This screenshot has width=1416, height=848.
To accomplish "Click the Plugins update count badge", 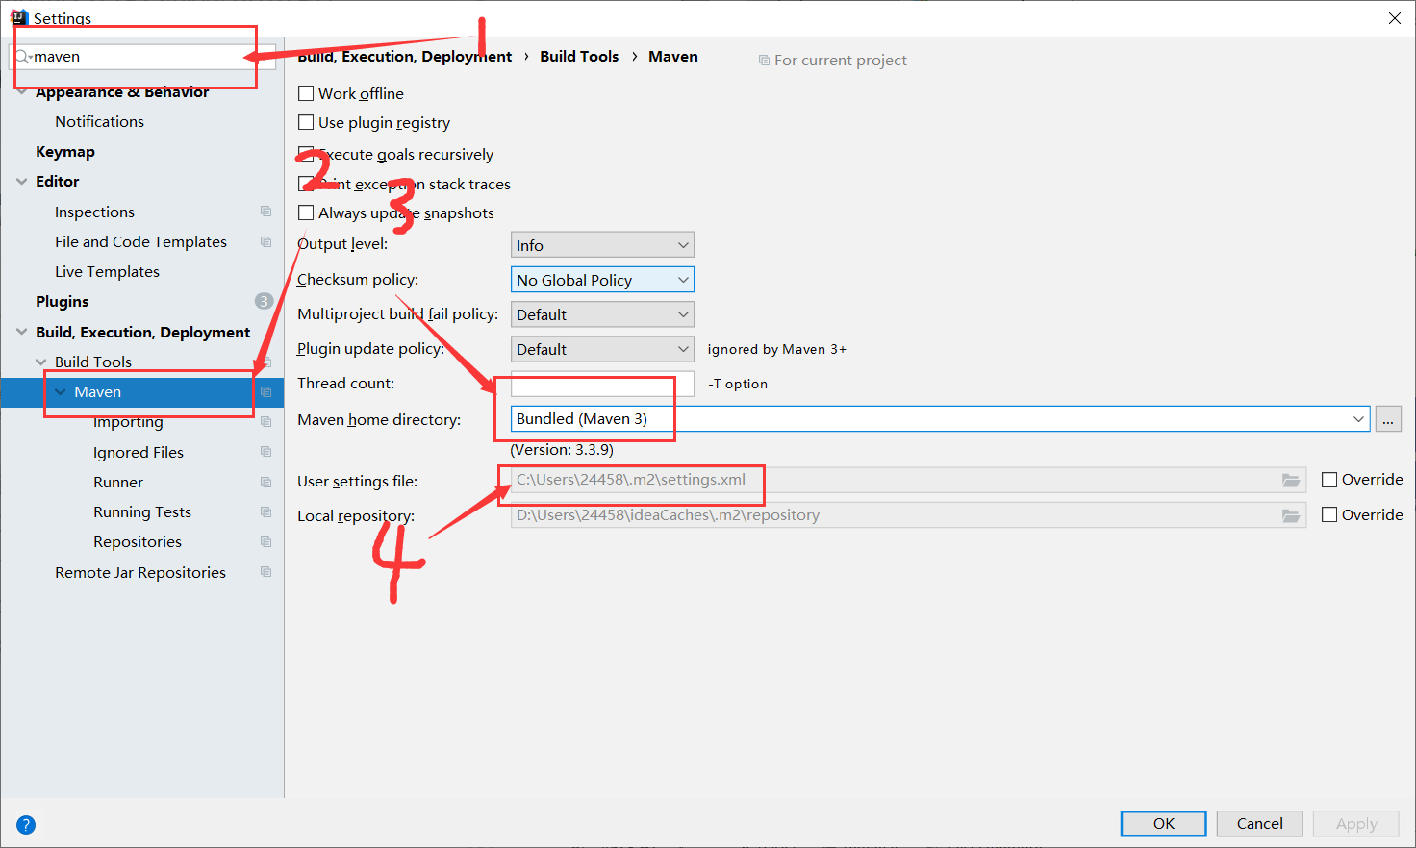I will (264, 301).
